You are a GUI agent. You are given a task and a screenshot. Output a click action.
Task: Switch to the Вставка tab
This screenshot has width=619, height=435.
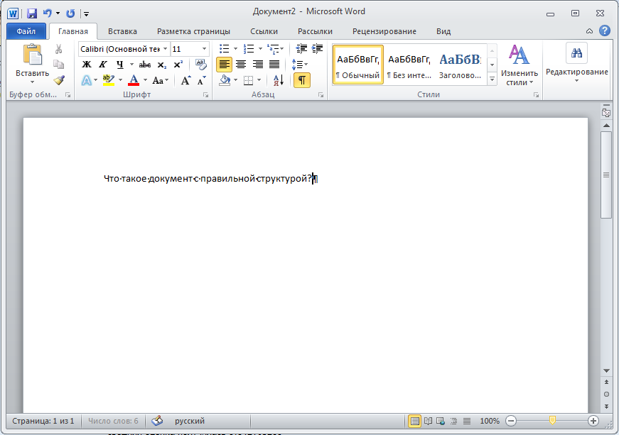point(122,31)
